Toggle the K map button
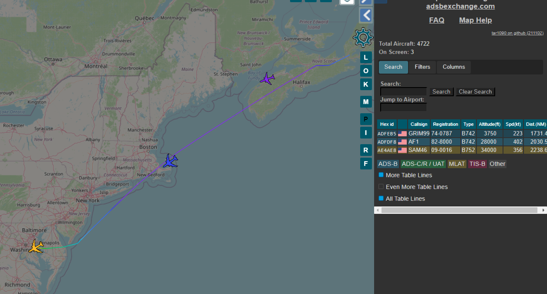The width and height of the screenshot is (547, 294). click(366, 84)
